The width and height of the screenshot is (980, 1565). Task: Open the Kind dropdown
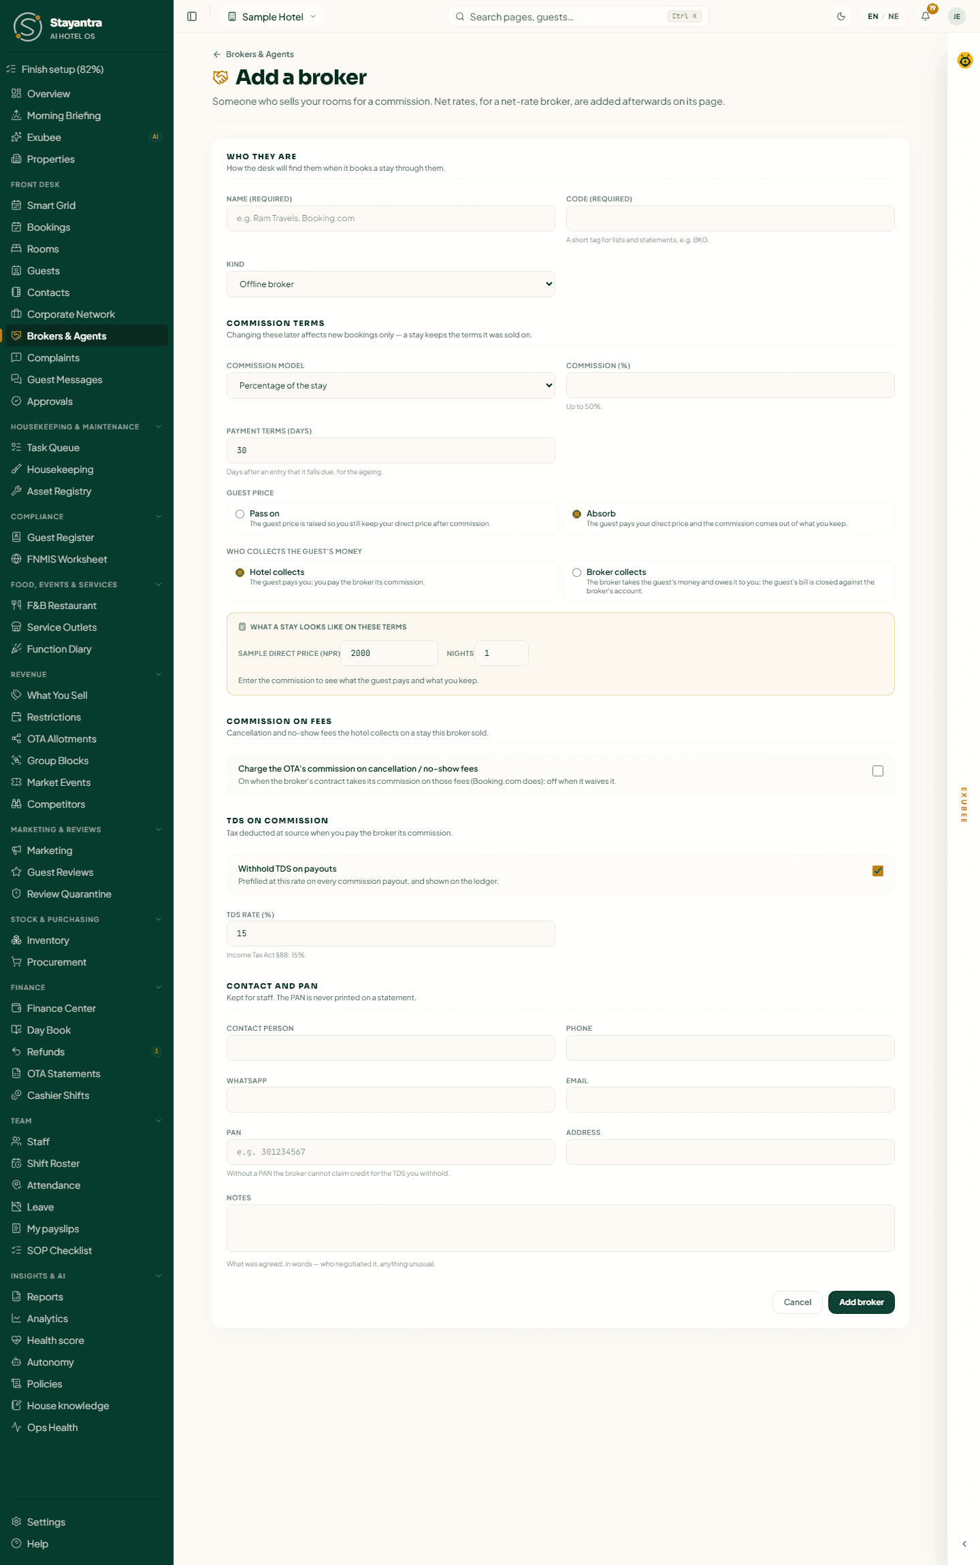click(x=391, y=284)
